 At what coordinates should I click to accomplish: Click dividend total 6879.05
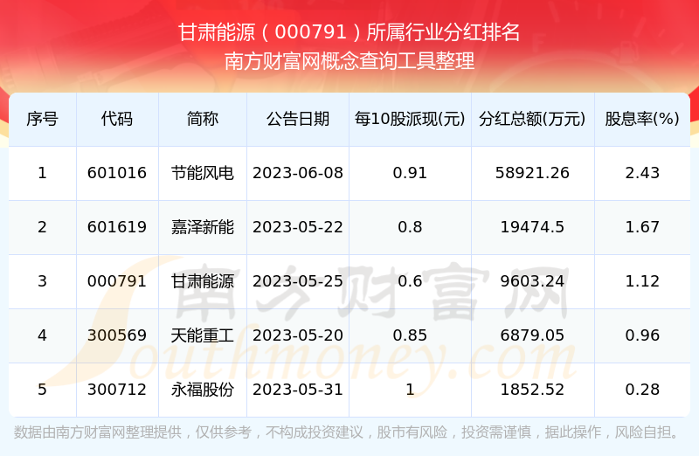point(532,335)
